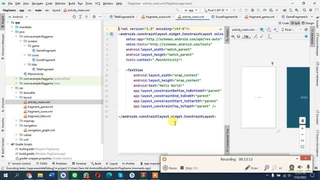Click the Search Everywhere magnifier icon
The width and height of the screenshot is (320, 180).
[x=304, y=10]
